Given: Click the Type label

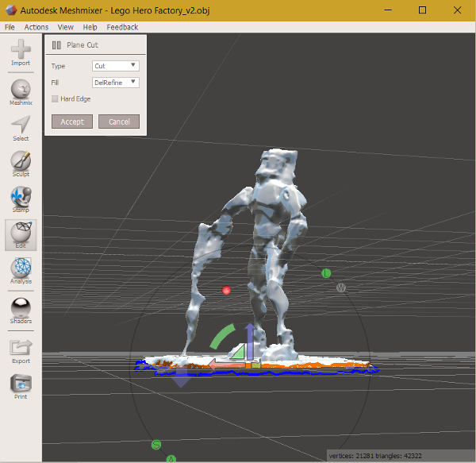Looking at the screenshot, I should (x=58, y=66).
